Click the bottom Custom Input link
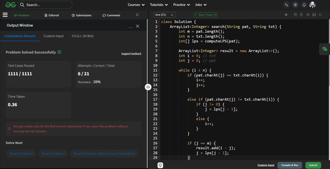Viewport: 330px width, 169px height. [266, 165]
